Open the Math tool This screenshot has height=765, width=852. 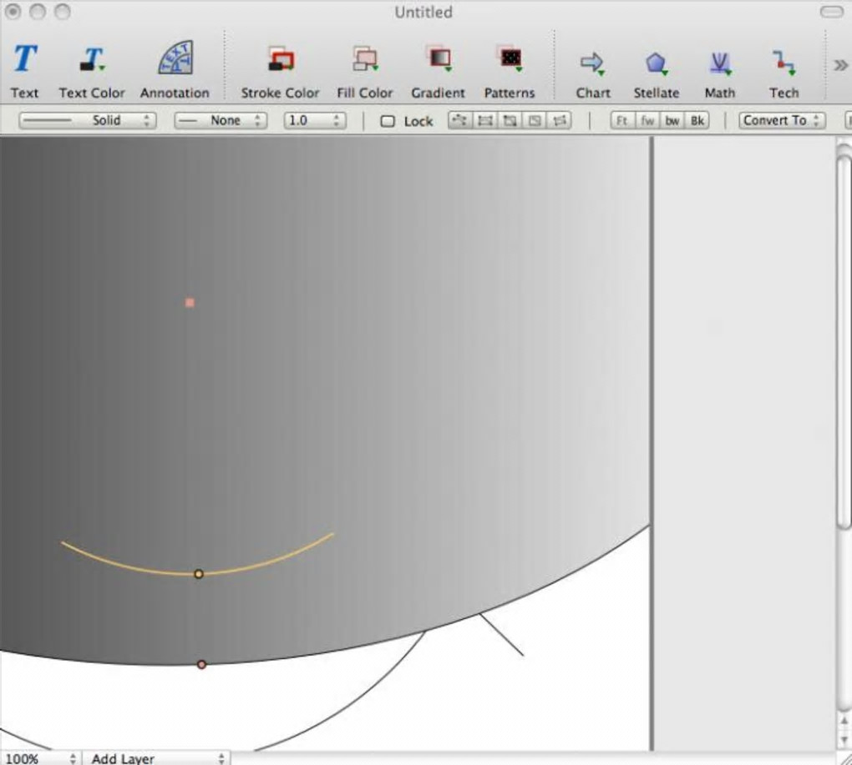719,63
